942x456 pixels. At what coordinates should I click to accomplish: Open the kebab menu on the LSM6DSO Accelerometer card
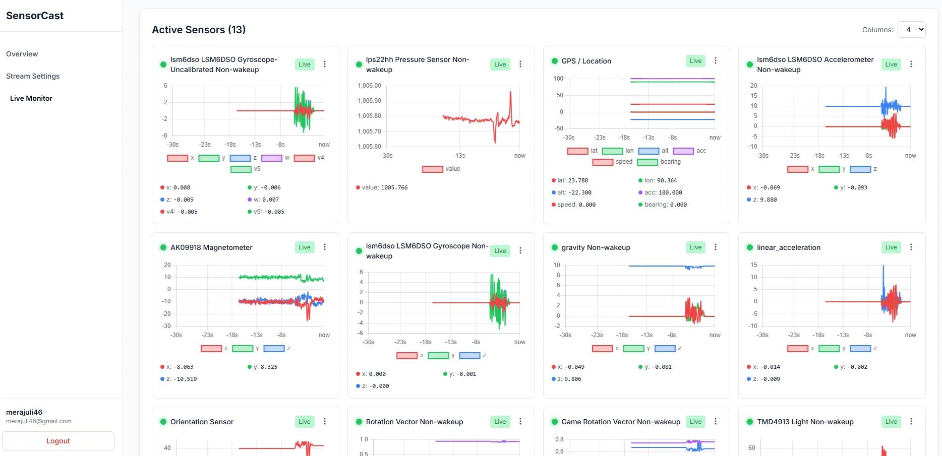point(911,64)
